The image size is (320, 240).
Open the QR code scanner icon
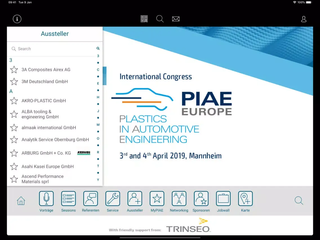pyautogui.click(x=144, y=19)
